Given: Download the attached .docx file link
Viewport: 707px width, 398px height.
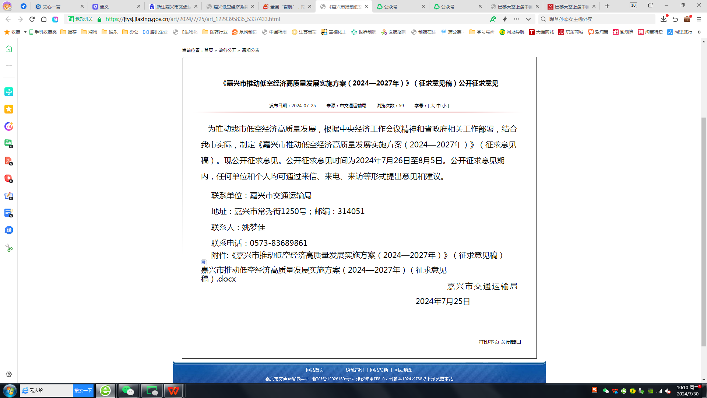Looking at the screenshot, I should coord(323,270).
